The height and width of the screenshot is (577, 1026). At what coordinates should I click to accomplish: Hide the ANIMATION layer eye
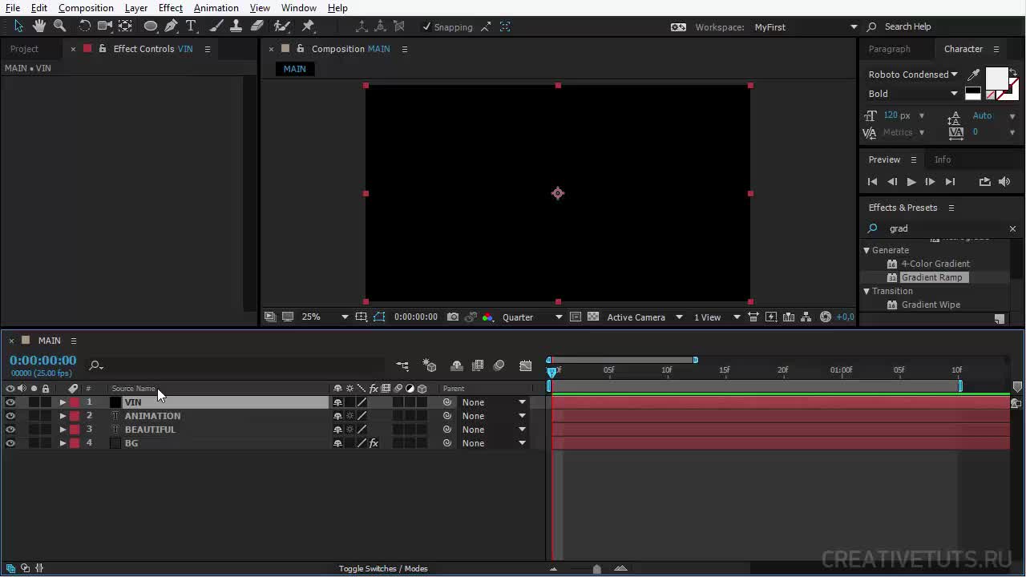pyautogui.click(x=10, y=416)
